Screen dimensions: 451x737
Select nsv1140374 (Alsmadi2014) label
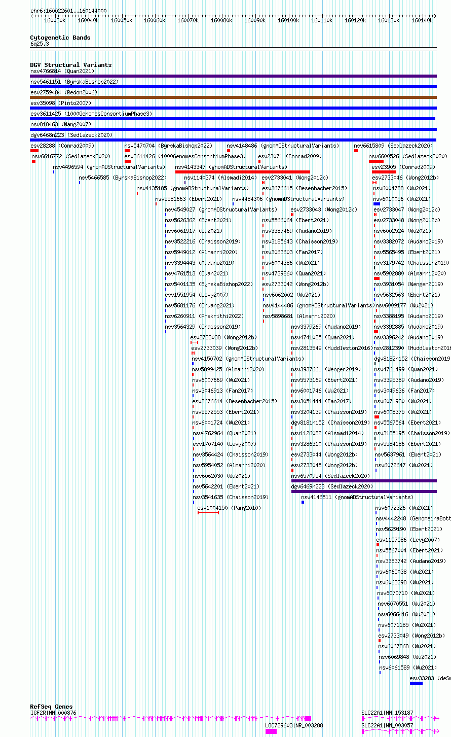click(x=220, y=178)
